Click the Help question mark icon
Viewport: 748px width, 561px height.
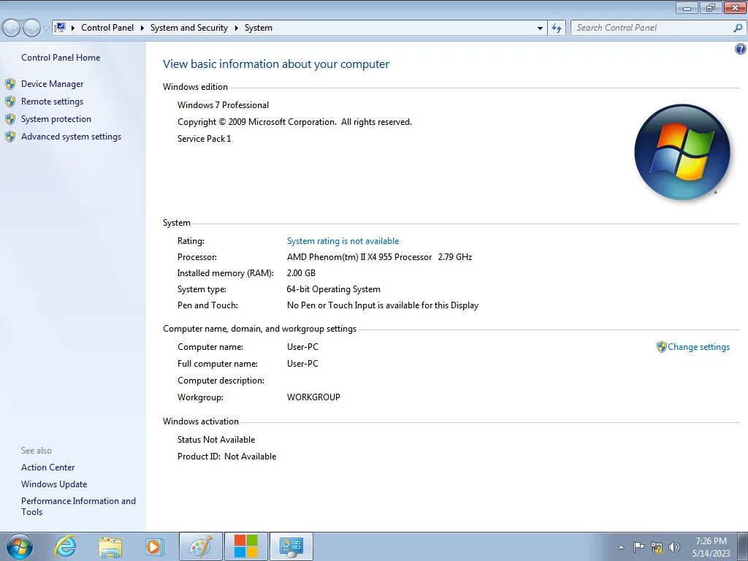click(741, 49)
